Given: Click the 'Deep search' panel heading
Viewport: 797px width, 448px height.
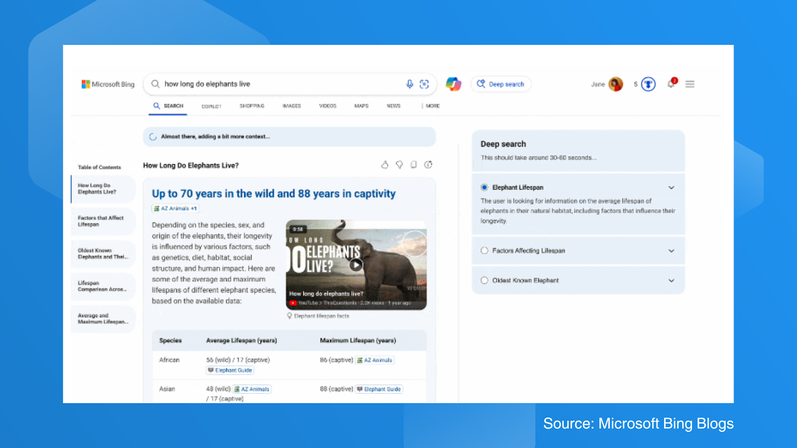Looking at the screenshot, I should [x=503, y=144].
